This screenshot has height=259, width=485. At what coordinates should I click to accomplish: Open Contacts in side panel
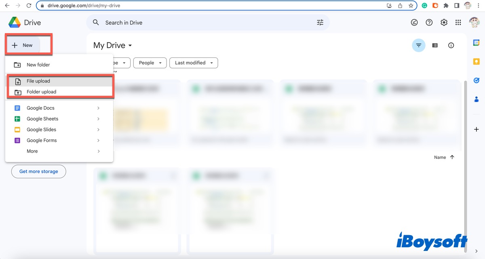[x=477, y=99]
